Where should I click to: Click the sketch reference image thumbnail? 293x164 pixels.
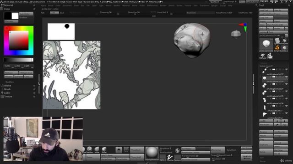[72, 75]
